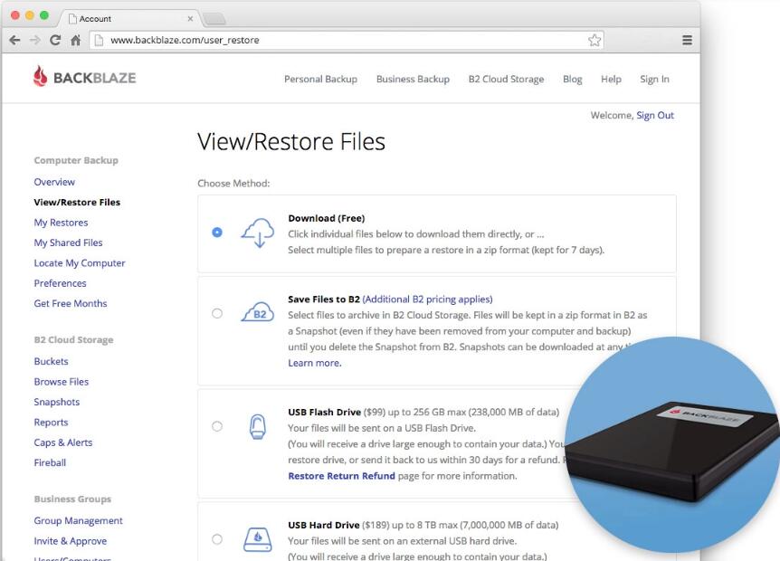Open Buckets under B2 Cloud Storage
780x561 pixels.
click(x=52, y=362)
